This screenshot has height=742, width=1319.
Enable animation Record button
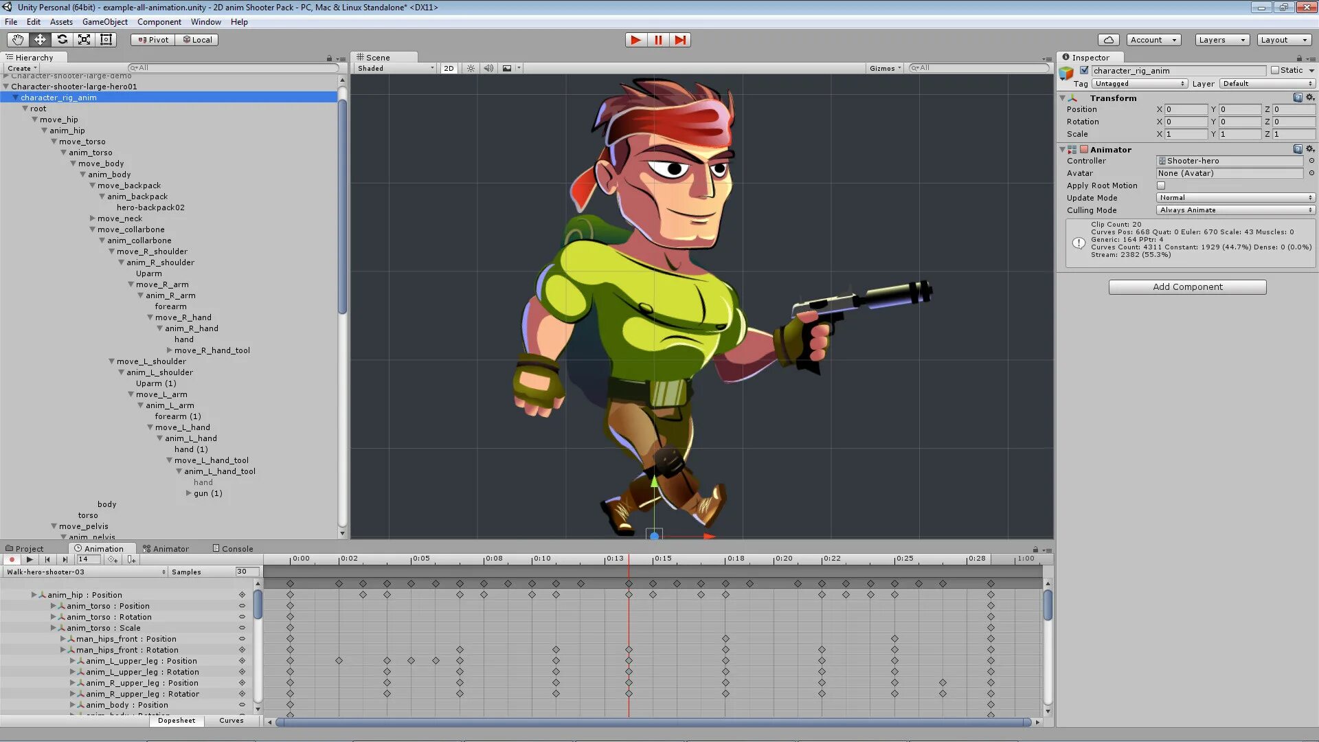pyautogui.click(x=12, y=559)
